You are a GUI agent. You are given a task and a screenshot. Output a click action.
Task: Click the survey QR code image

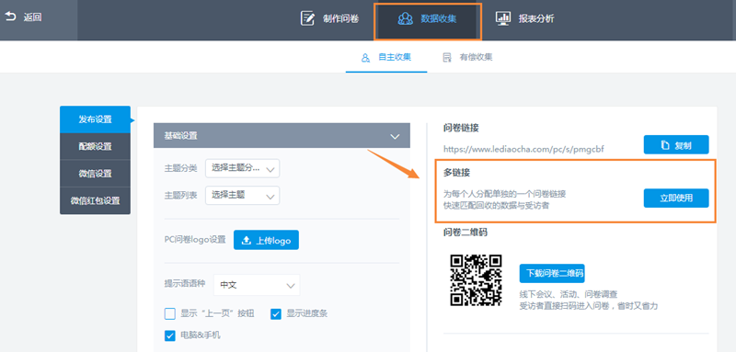[476, 280]
